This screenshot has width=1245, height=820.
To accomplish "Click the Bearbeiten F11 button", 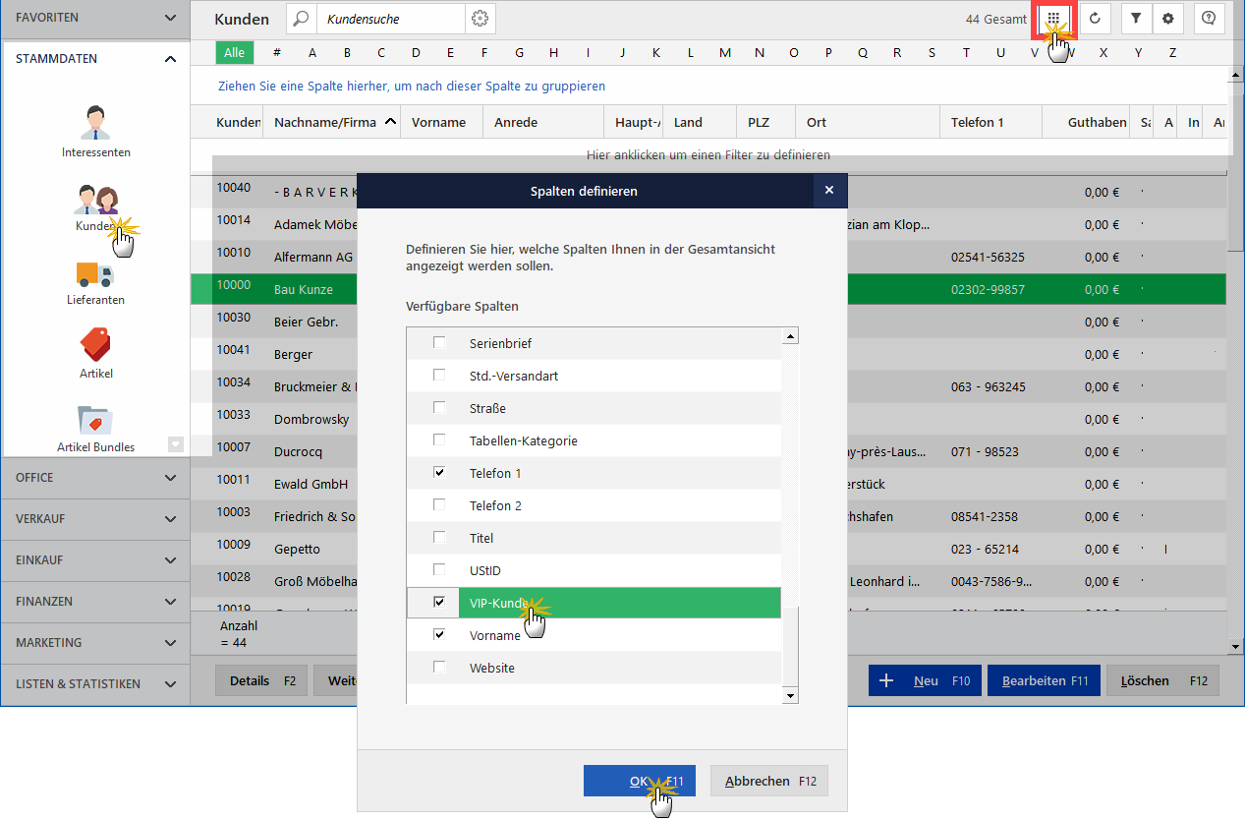I will 1046,680.
